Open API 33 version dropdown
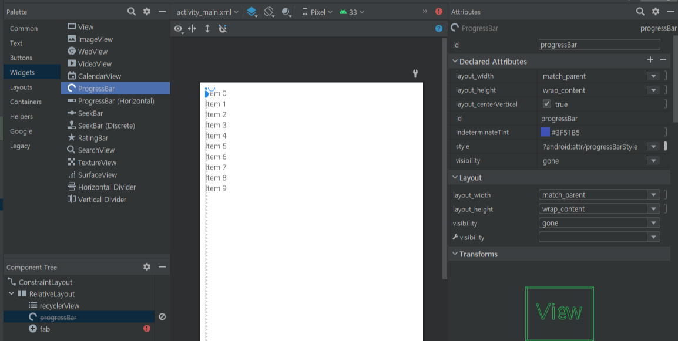This screenshot has width=678, height=341. 352,12
